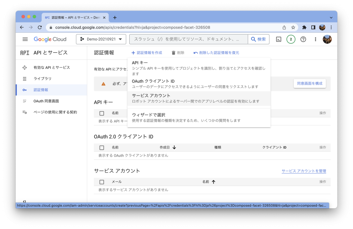
Task: Click the 種類 column header
Action: tap(218, 148)
